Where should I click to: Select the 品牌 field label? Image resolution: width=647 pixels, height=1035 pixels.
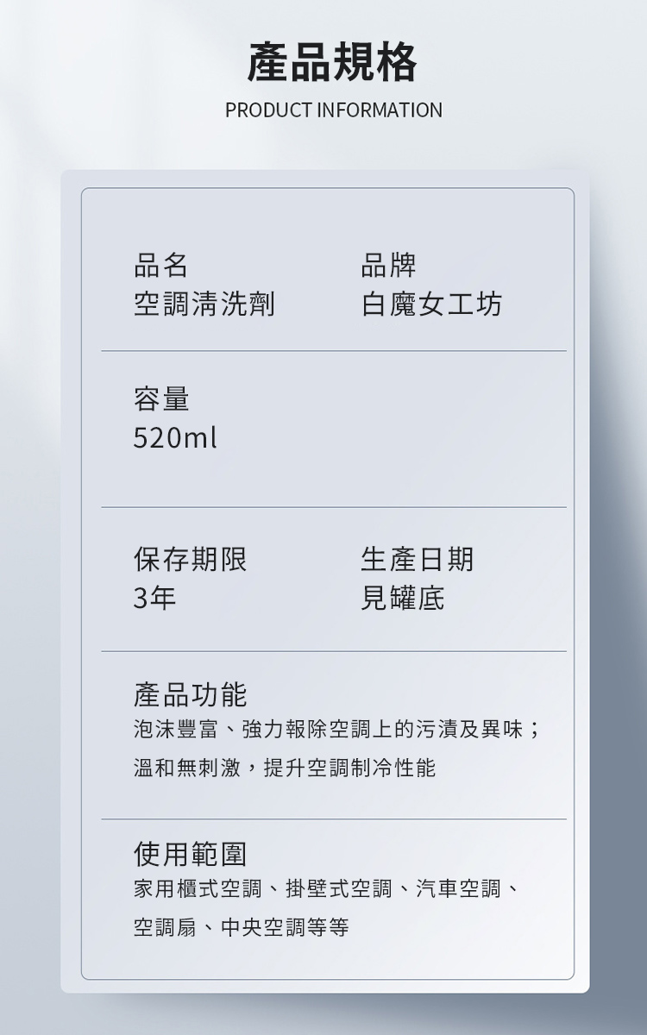coord(388,266)
